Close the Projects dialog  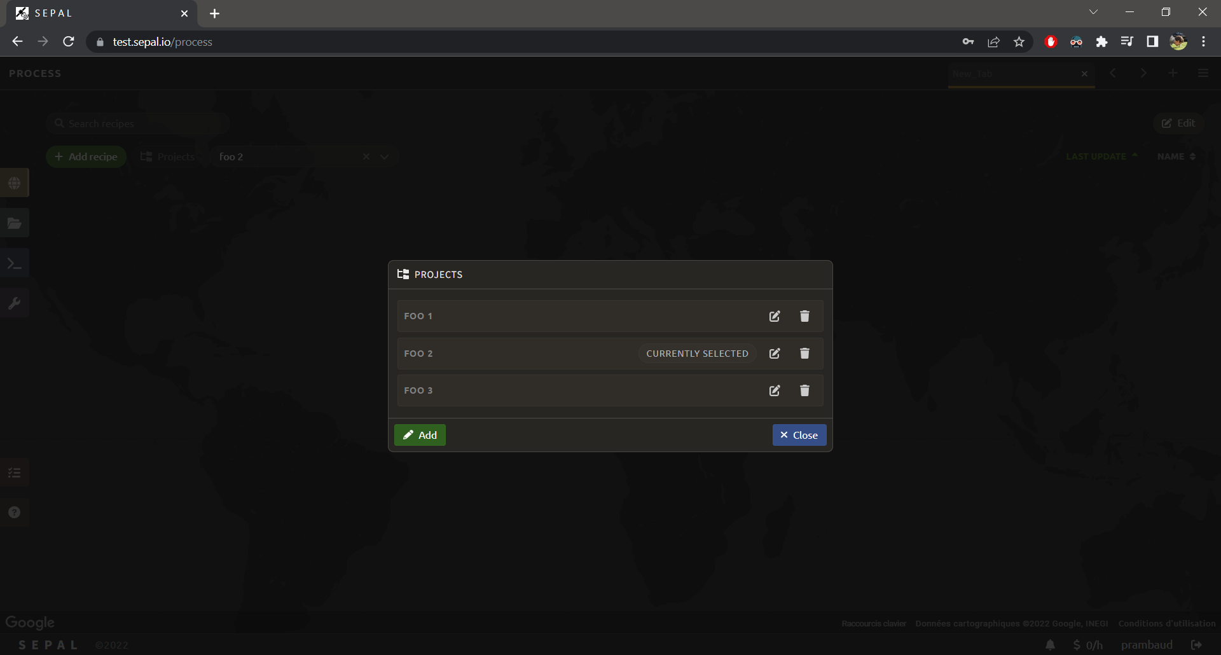799,435
